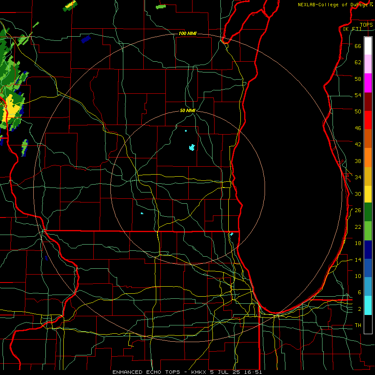Select the dark red swatch between 50 and 54
The height and width of the screenshot is (375, 375).
click(x=368, y=102)
